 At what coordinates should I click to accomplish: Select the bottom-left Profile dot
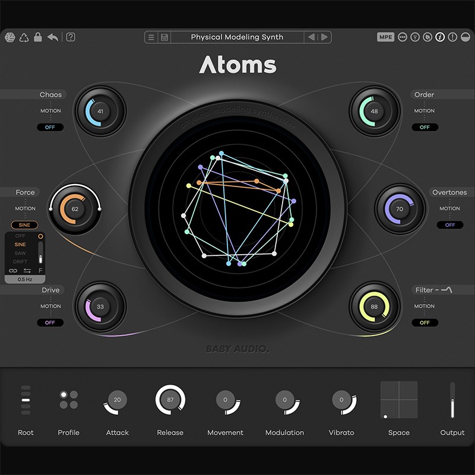tap(64, 405)
